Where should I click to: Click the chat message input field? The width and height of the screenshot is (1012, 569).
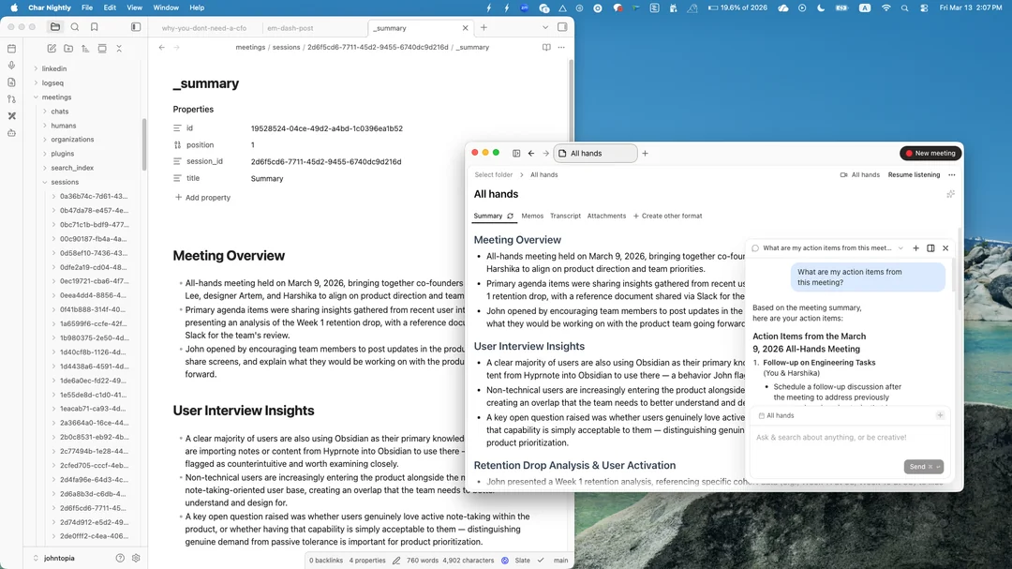point(848,438)
